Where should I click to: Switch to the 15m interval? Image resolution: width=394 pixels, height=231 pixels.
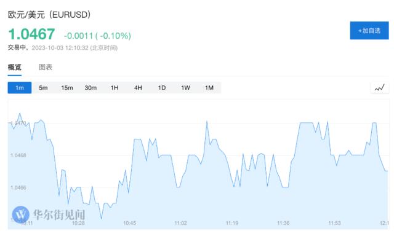click(x=67, y=88)
